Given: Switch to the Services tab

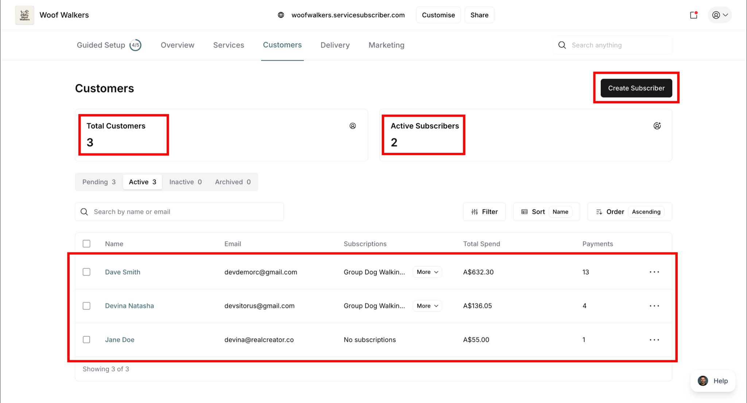Looking at the screenshot, I should click(x=229, y=45).
